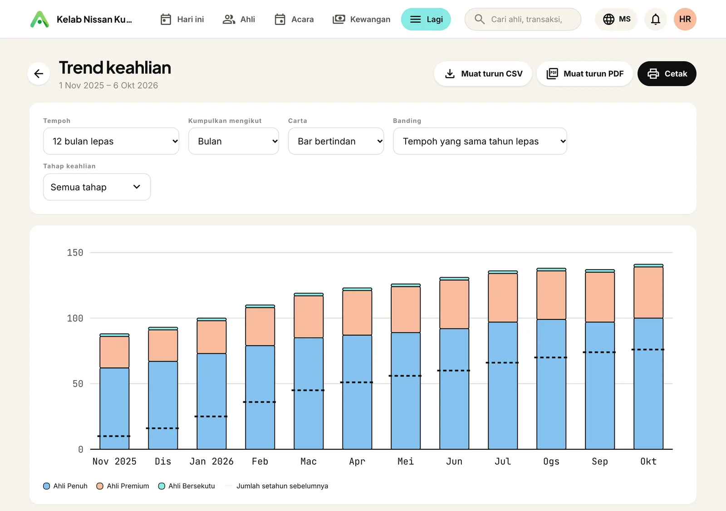Image resolution: width=726 pixels, height=511 pixels.
Task: Click the printer icon on Cetak
Action: tap(653, 73)
